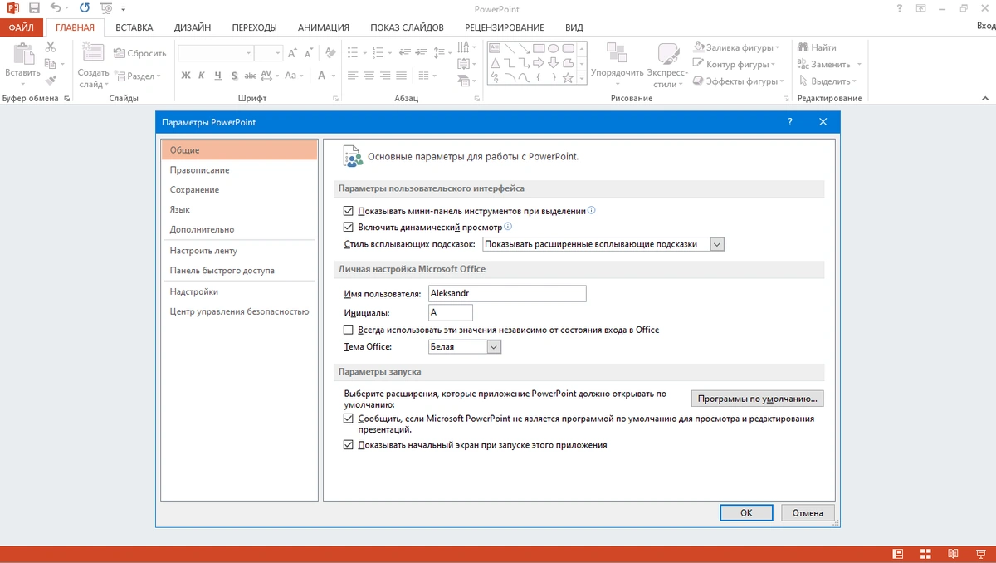This screenshot has width=996, height=563.
Task: Click the Save icon in quick access toolbar
Action: [34, 8]
